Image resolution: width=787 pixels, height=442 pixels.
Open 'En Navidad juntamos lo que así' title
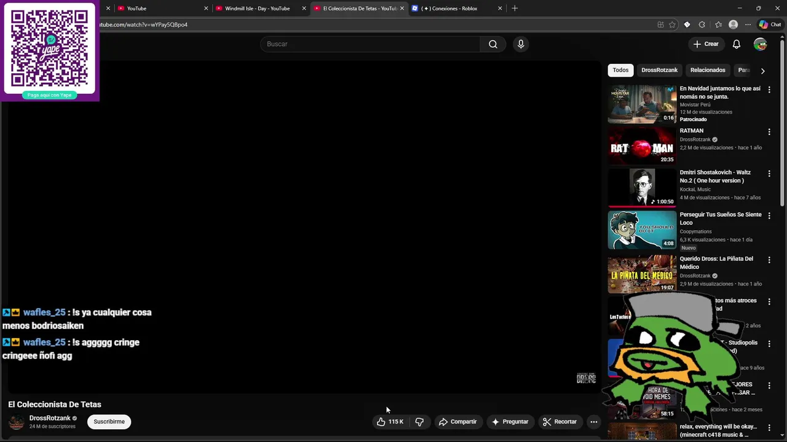720,93
